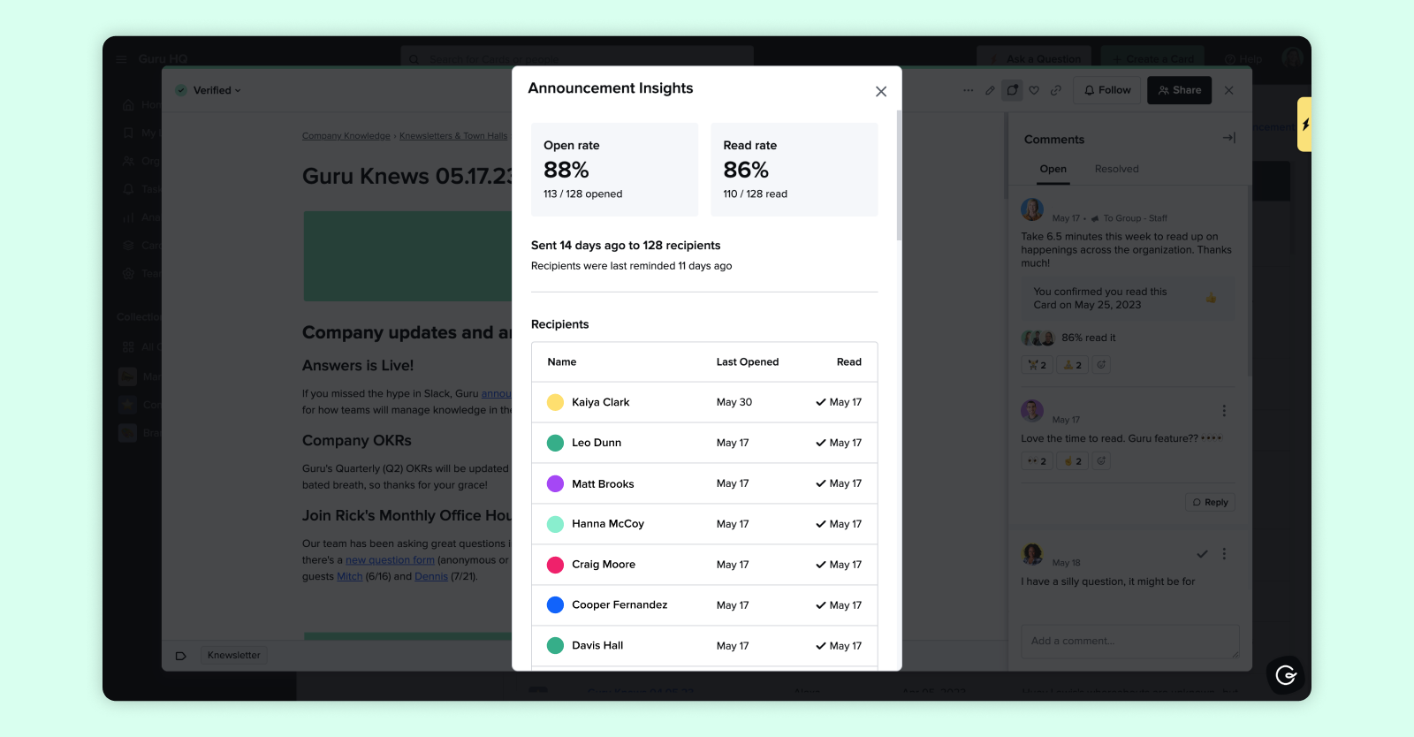Click the Reply button under the comment
1414x737 pixels.
1210,502
